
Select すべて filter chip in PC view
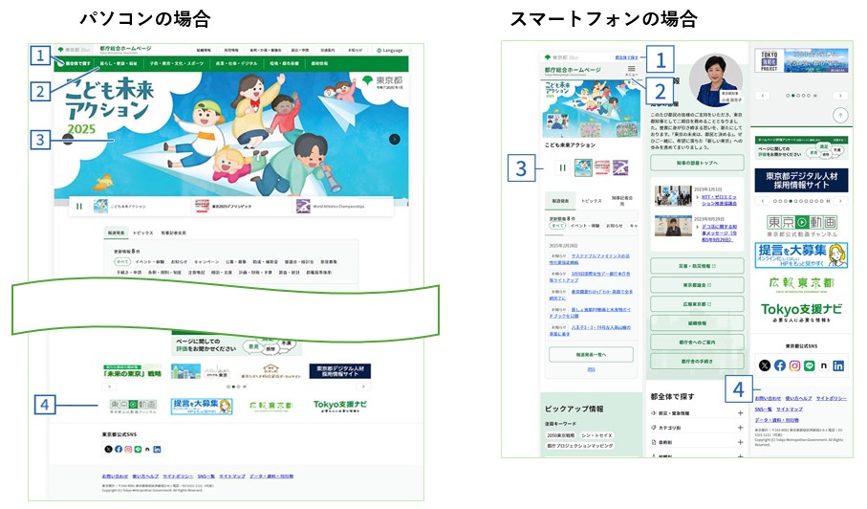pyautogui.click(x=122, y=262)
